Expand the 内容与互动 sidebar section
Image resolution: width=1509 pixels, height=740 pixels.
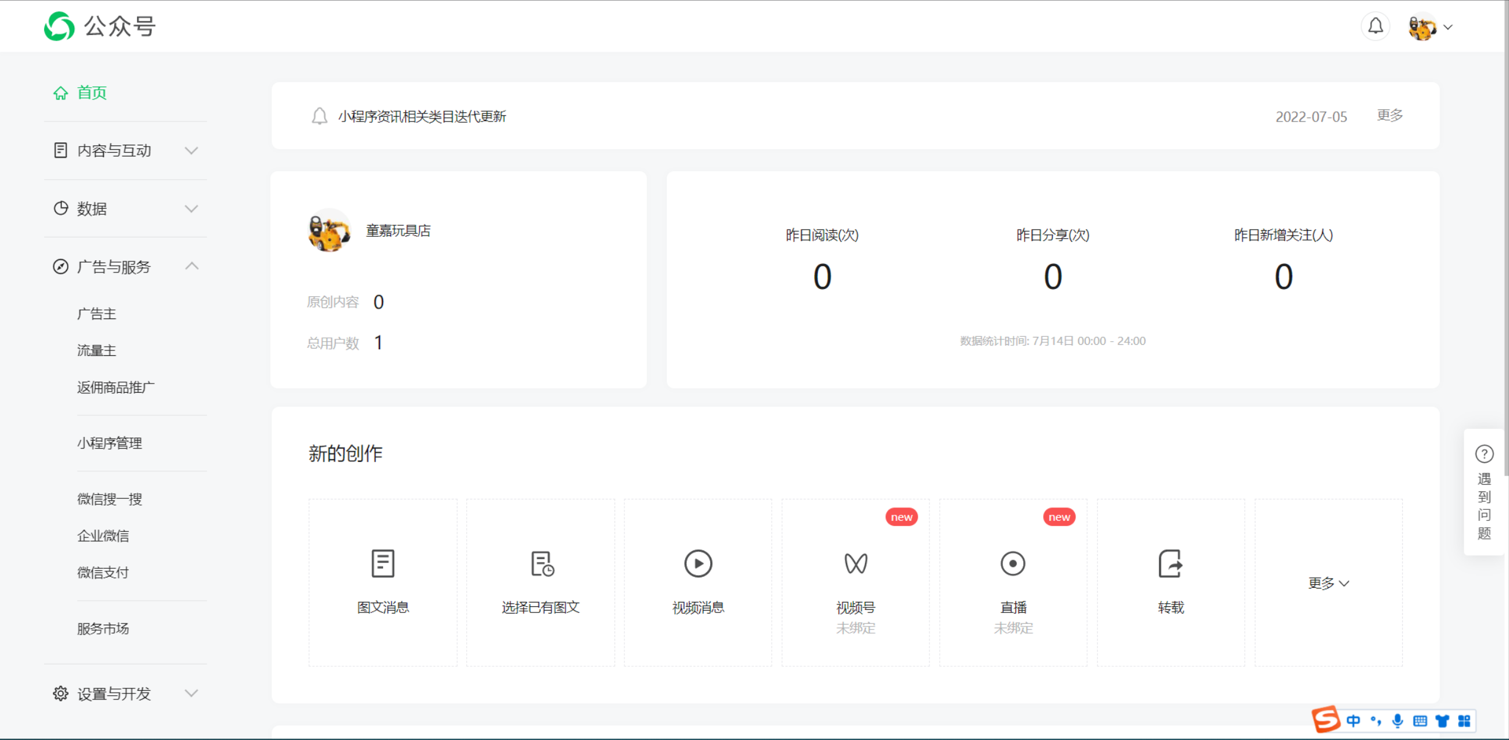click(x=192, y=150)
